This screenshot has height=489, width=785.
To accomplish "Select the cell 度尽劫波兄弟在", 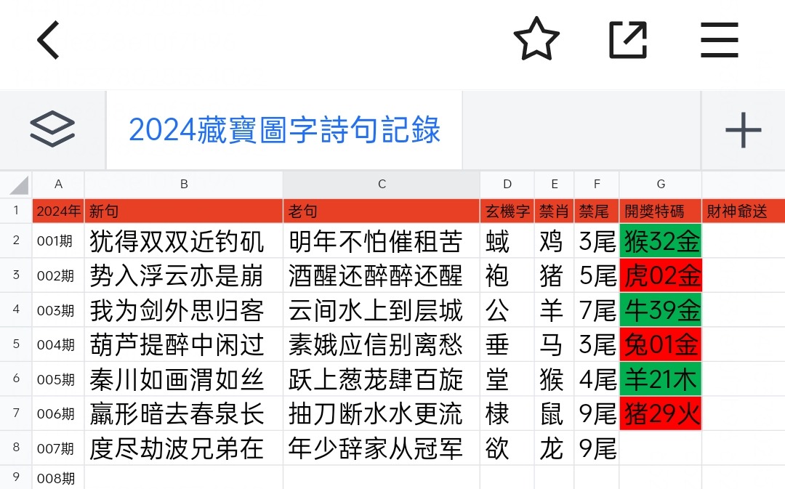I will click(x=183, y=448).
